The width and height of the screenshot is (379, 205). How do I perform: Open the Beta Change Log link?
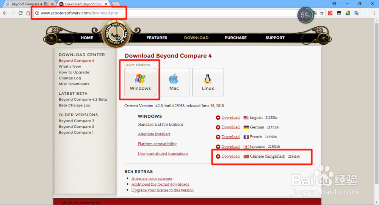[x=74, y=105]
